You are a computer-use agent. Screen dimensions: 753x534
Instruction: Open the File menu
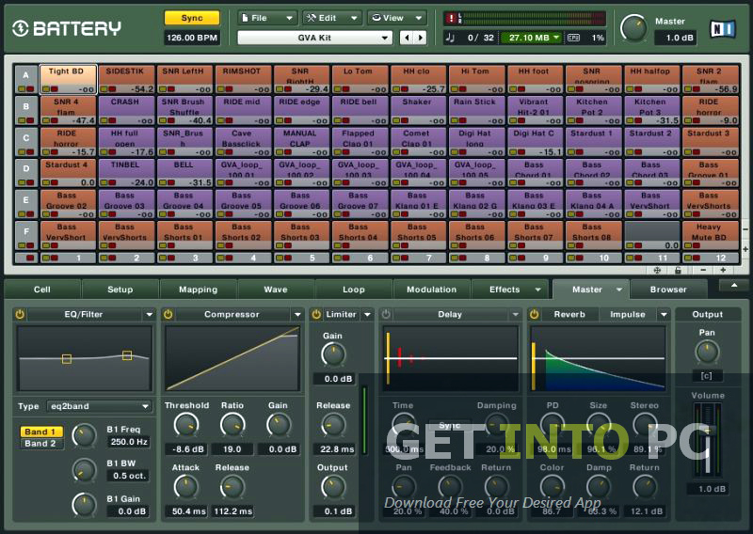266,18
